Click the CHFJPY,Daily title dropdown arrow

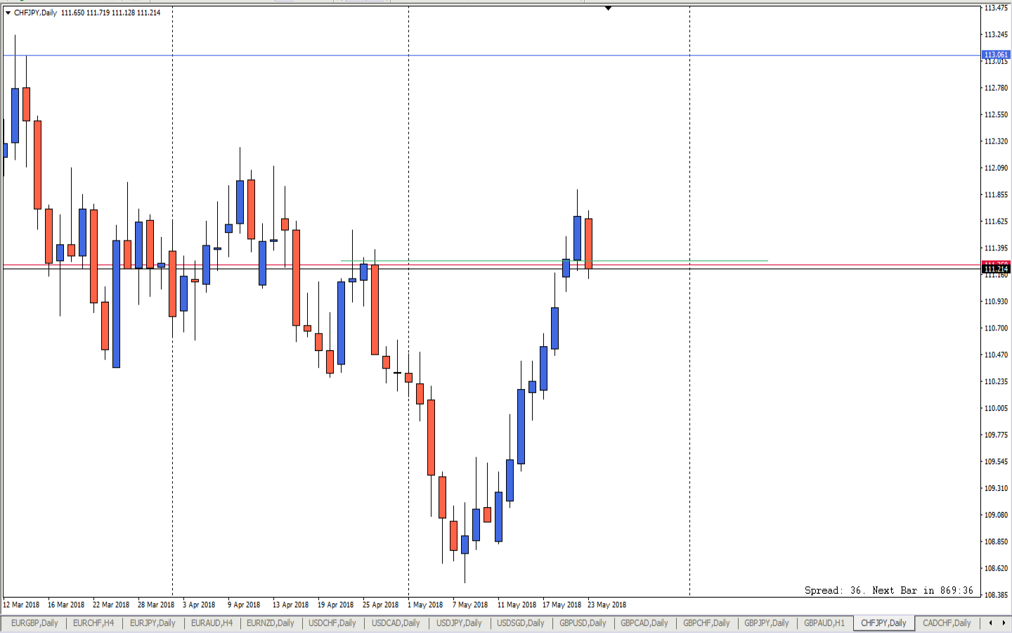pos(8,13)
